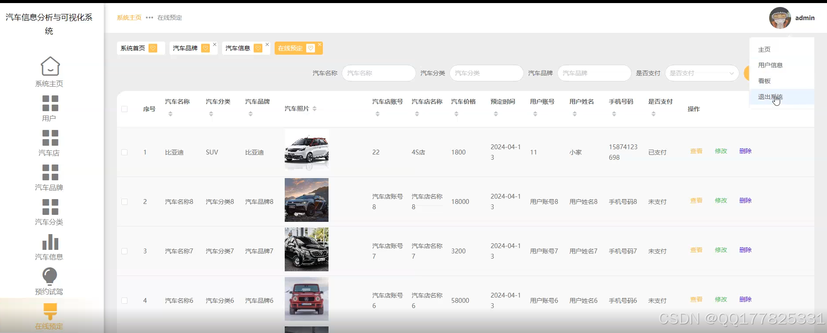The image size is (827, 333).
Task: Open the white 比亚迪 car photo
Action: coord(307,151)
